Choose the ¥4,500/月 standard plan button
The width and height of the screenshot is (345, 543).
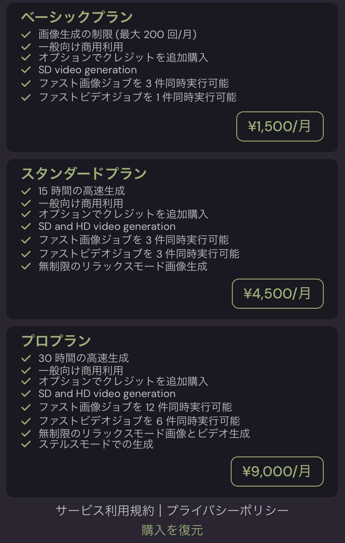tap(278, 294)
